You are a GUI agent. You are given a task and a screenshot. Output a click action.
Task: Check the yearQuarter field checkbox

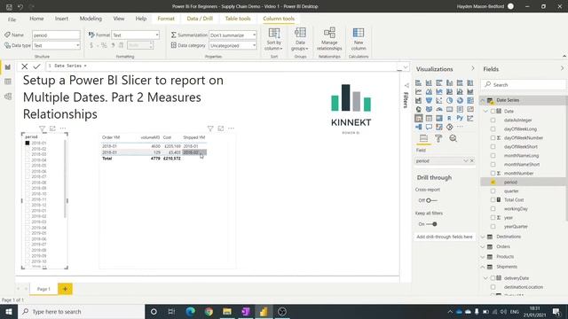(493, 227)
